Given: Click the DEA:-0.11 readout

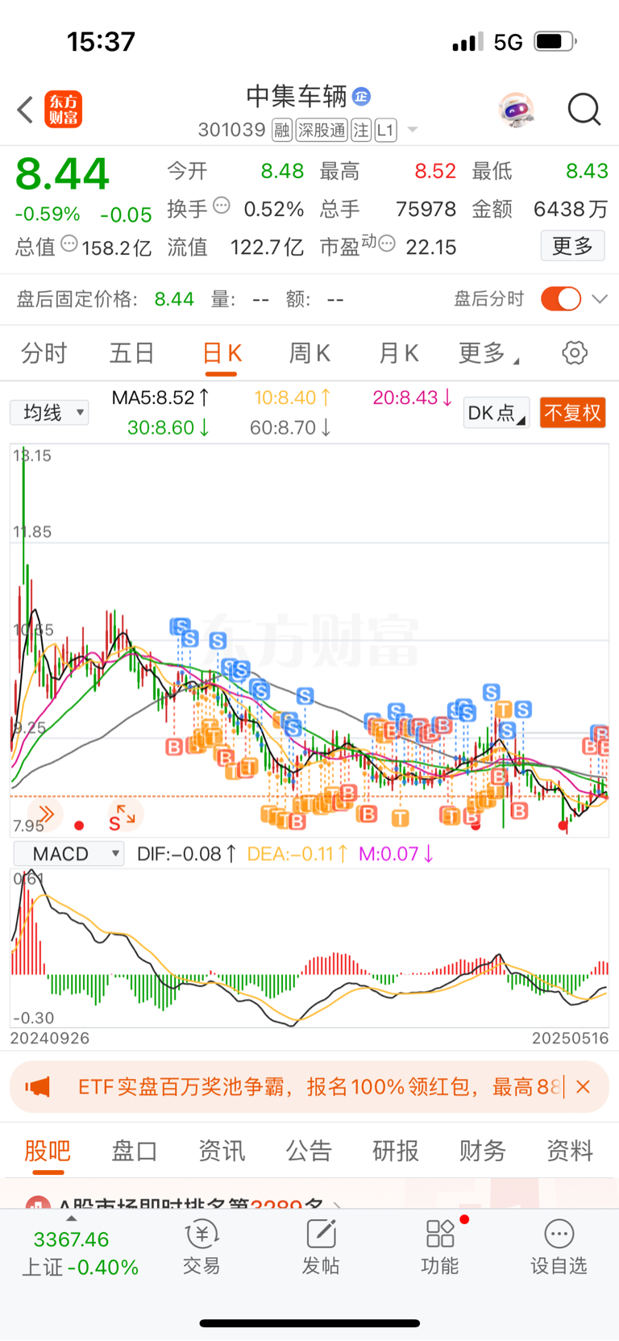Looking at the screenshot, I should [x=297, y=854].
